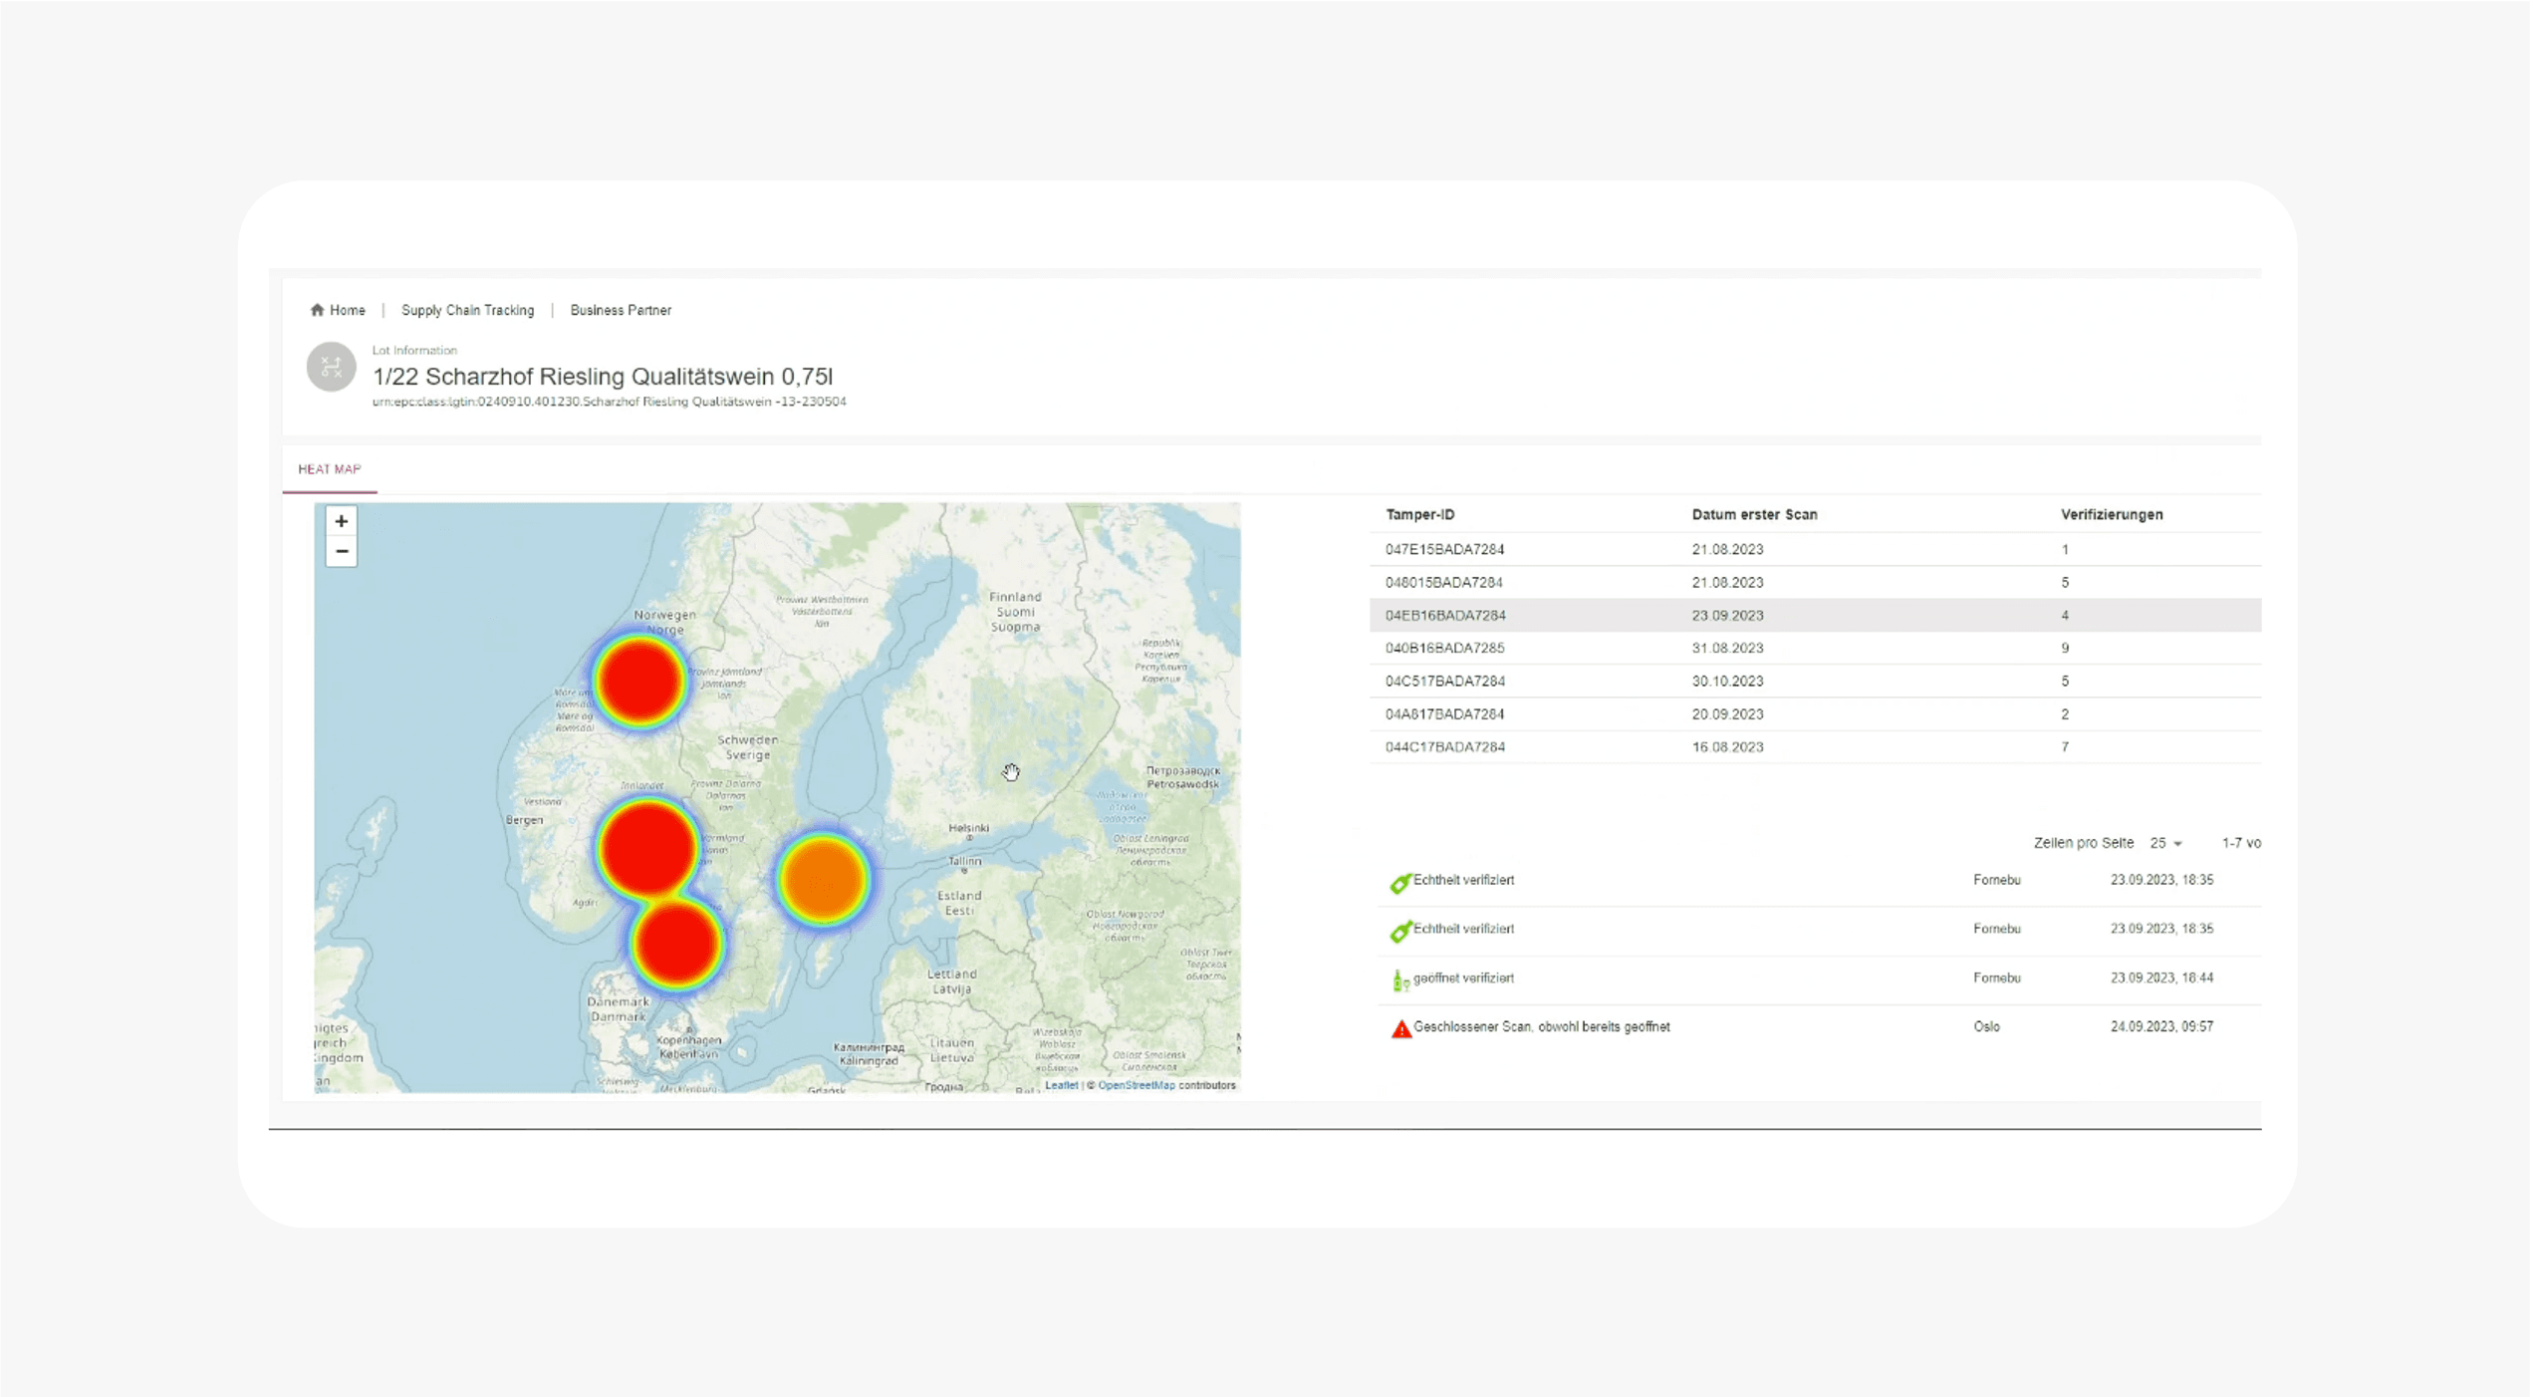Select row with Tamper-ID 044C17BADA7284

tap(1444, 746)
